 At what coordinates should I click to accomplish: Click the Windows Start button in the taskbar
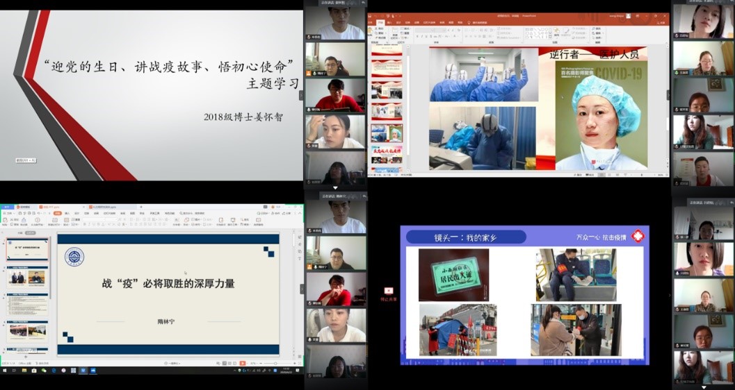3,371
